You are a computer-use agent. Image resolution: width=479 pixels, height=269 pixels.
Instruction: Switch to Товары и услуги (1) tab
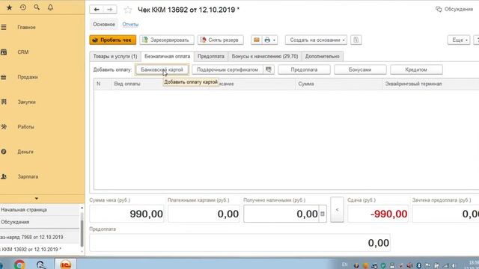115,57
